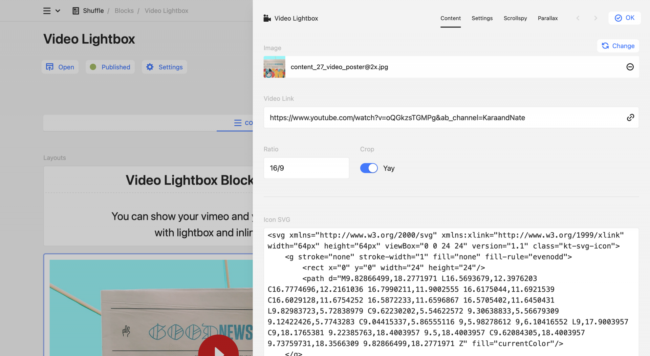Click the Video Lightbox camera icon
The height and width of the screenshot is (356, 650).
(x=267, y=18)
